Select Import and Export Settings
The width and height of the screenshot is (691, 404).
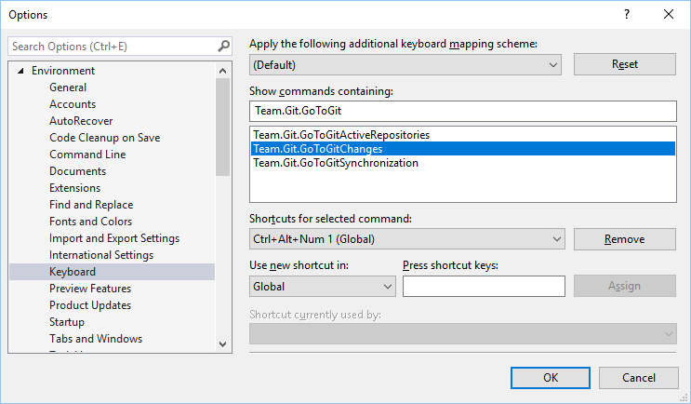(x=114, y=238)
